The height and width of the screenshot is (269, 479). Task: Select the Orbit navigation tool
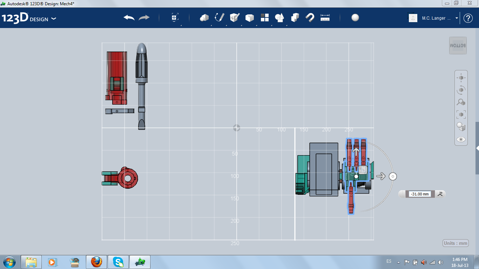click(x=461, y=90)
